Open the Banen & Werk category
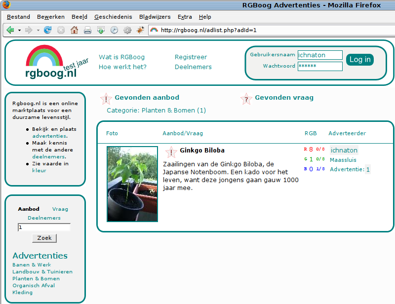This screenshot has height=304, width=395. click(32, 265)
